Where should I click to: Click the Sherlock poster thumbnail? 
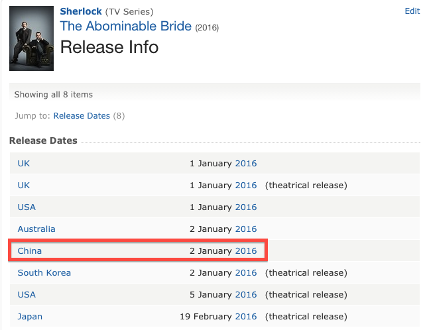pyautogui.click(x=31, y=38)
